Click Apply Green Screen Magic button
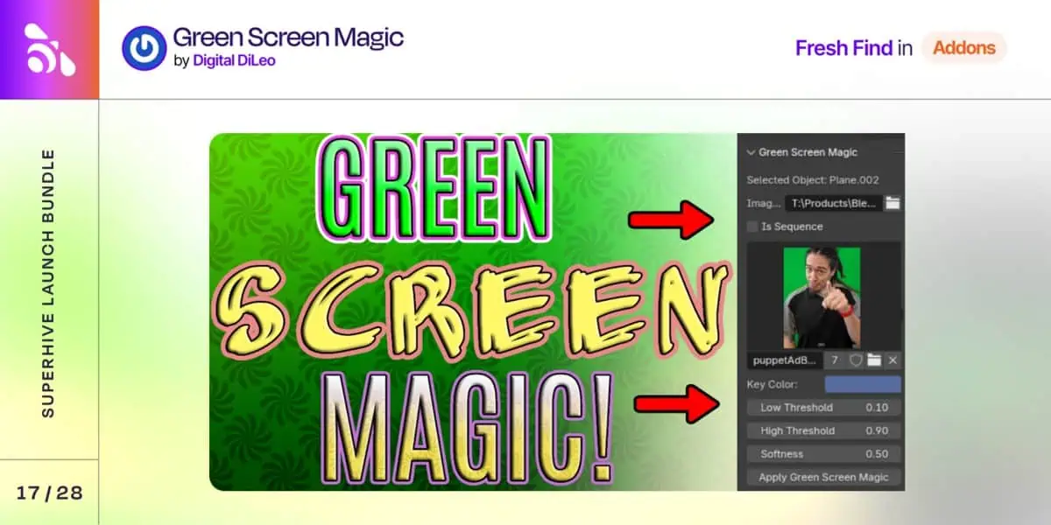The height and width of the screenshot is (525, 1051). [x=823, y=477]
